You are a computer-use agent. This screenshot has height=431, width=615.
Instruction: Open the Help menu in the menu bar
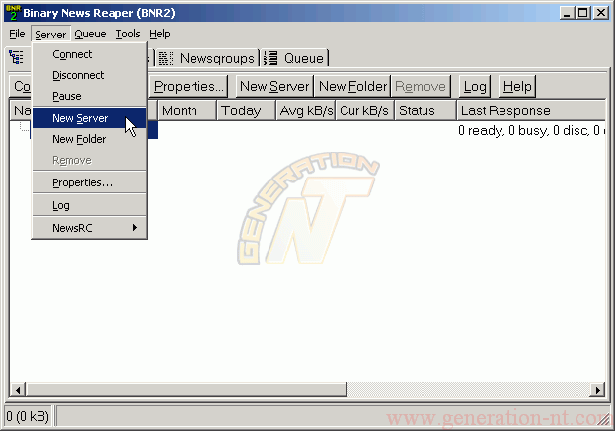click(x=160, y=35)
